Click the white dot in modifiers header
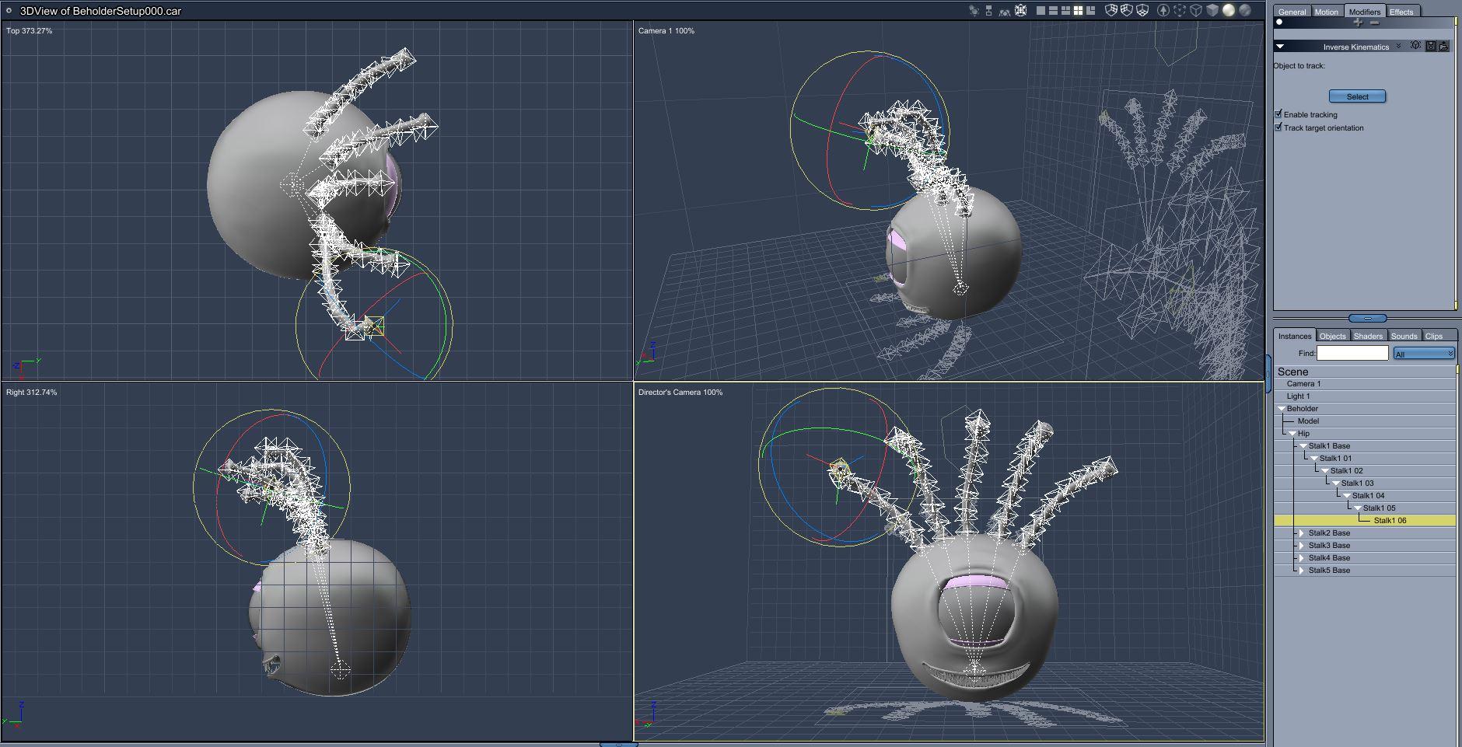 coord(1279,23)
